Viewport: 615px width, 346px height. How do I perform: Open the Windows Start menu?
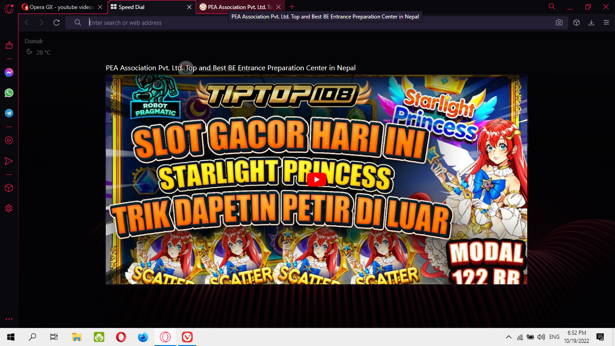[11, 337]
